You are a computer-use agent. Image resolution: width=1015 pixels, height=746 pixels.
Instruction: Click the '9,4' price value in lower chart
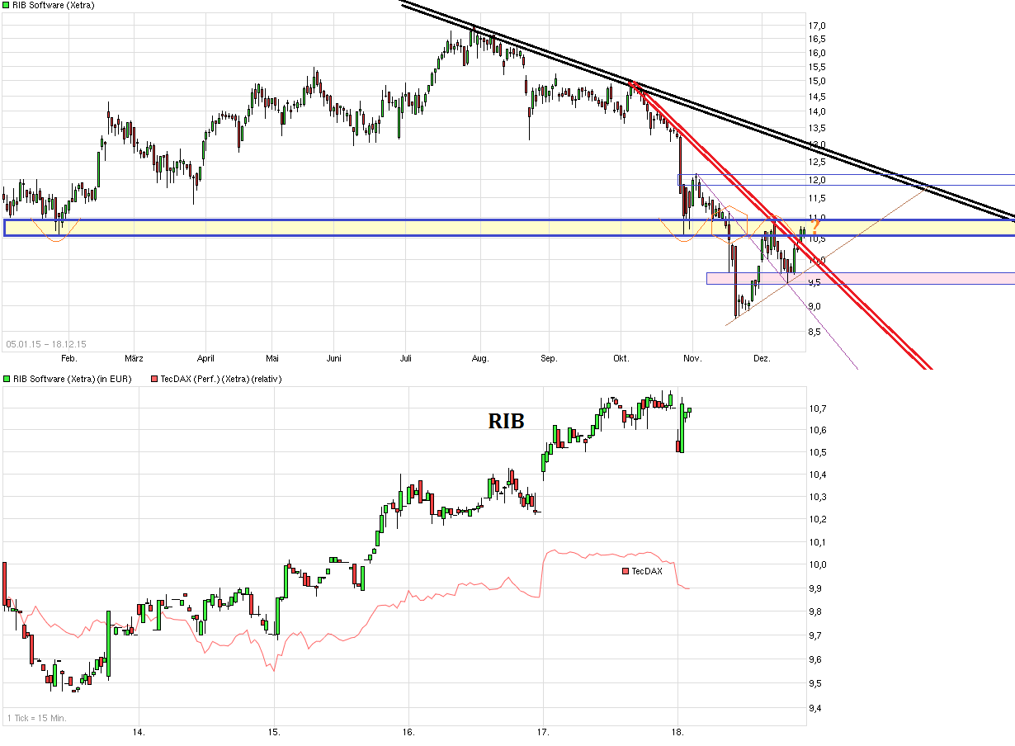(814, 708)
